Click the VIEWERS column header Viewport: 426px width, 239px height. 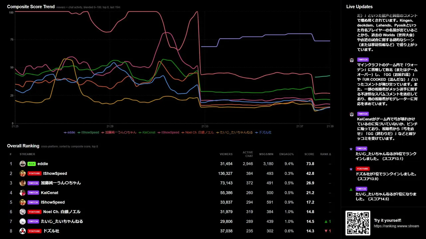point(226,154)
